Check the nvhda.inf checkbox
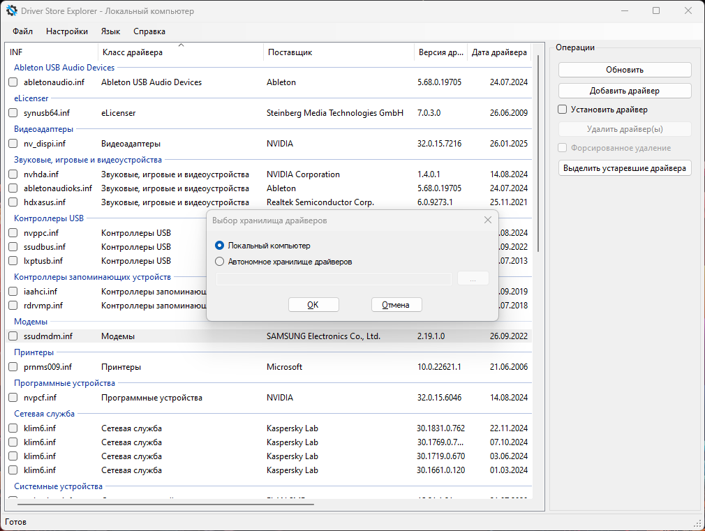 (x=13, y=174)
